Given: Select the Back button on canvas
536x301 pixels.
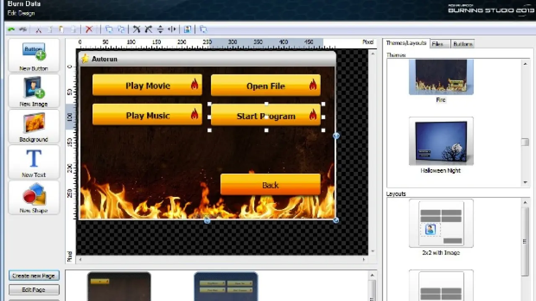Looking at the screenshot, I should click(270, 185).
